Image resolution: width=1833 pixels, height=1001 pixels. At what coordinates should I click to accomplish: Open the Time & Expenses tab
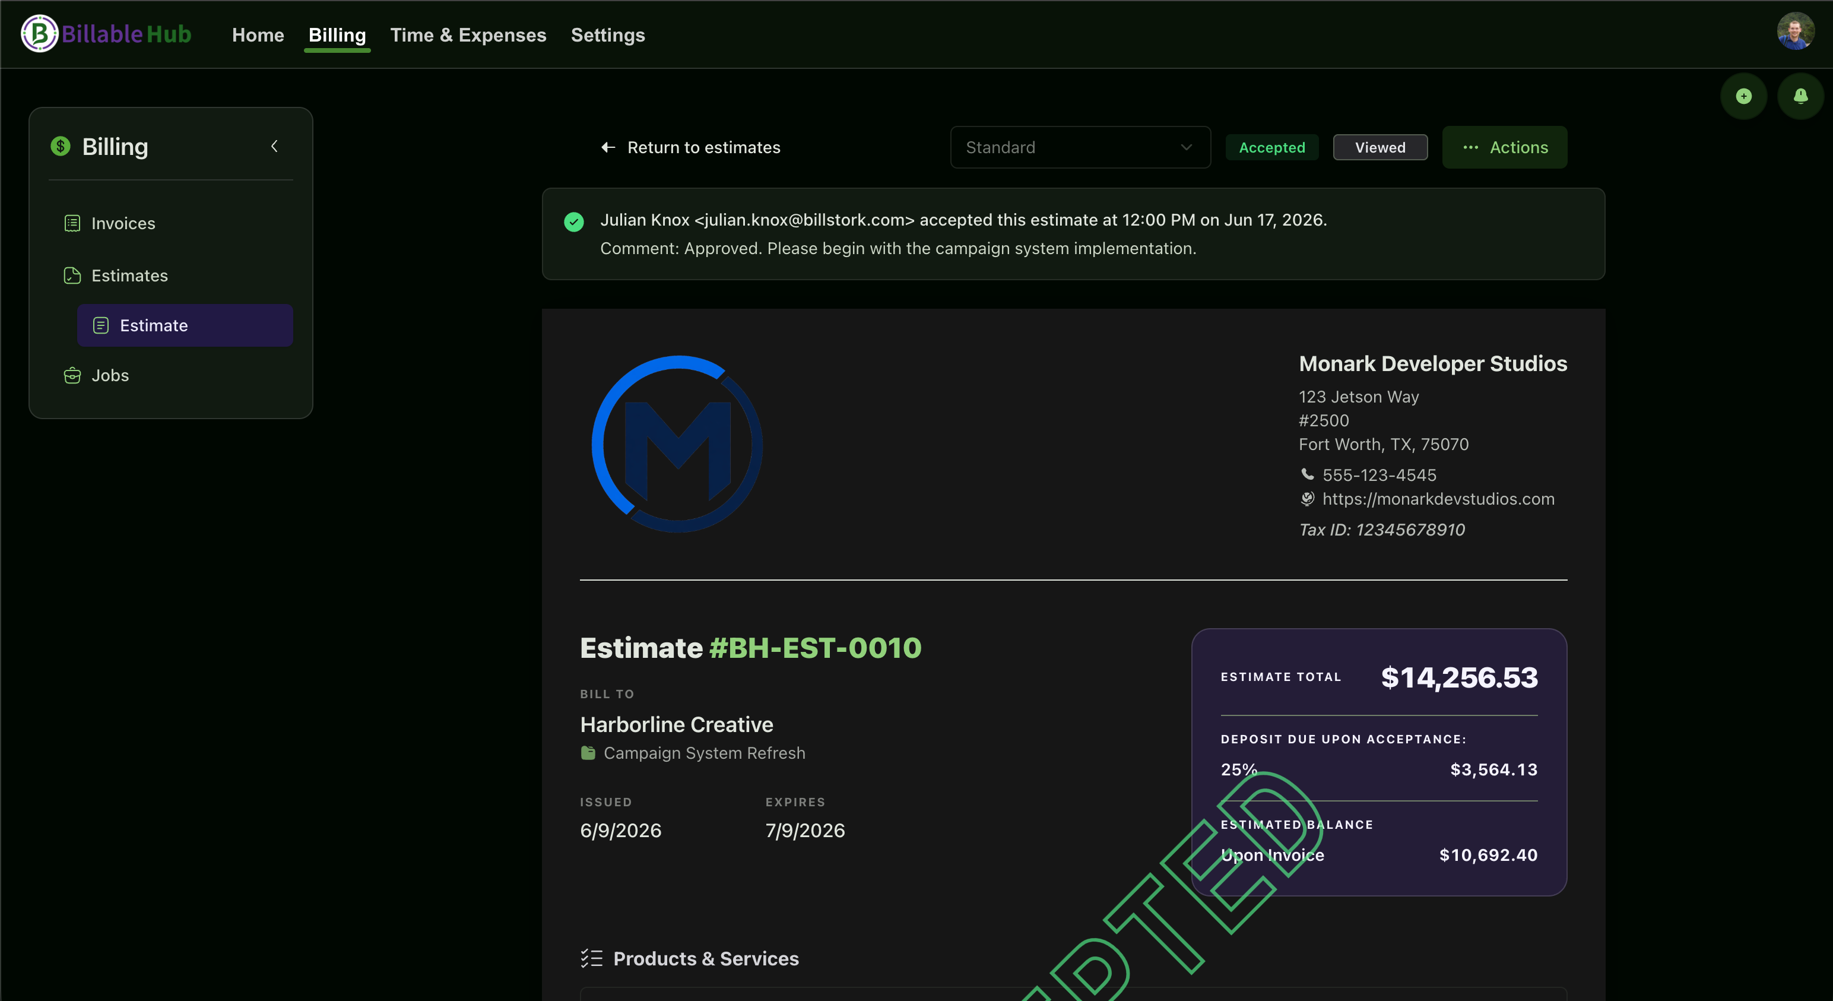pos(468,35)
